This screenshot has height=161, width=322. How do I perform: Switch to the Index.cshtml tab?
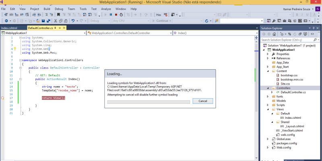[9, 28]
